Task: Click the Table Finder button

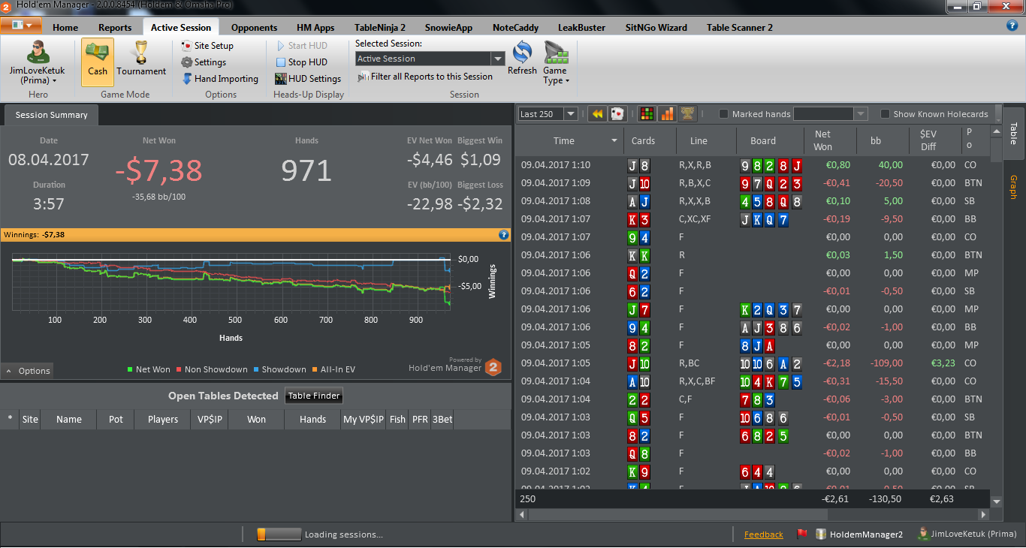Action: click(314, 396)
